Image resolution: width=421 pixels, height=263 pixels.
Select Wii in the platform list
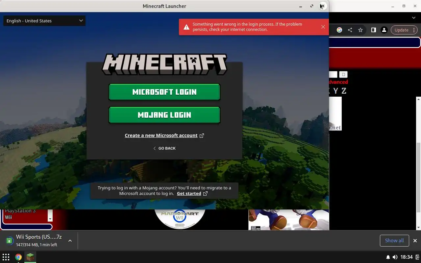[x=8, y=217]
